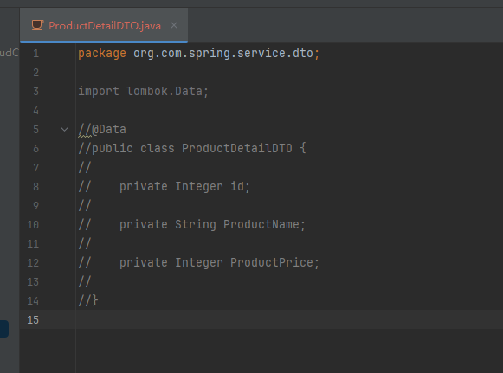Viewport: 503px width, 373px height.
Task: Select the ProductDetailDTO.java editor tab
Action: click(104, 25)
